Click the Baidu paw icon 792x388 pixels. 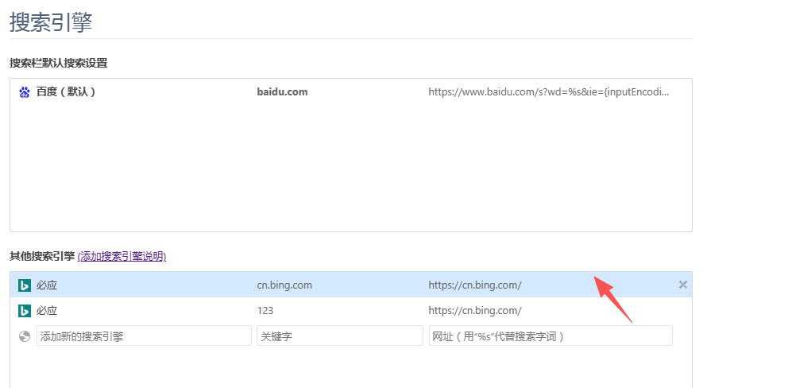point(25,92)
